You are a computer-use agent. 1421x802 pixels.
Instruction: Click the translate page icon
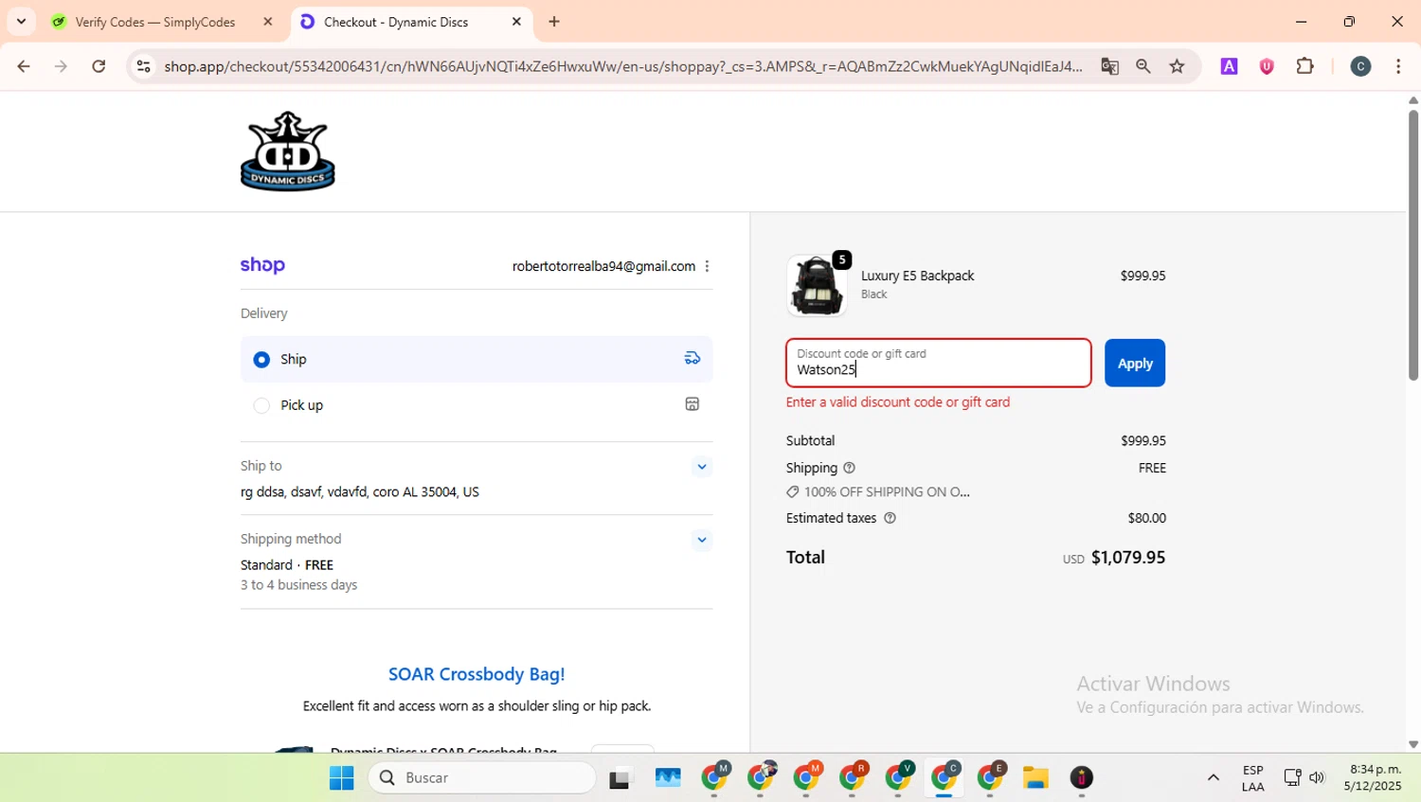(x=1109, y=66)
